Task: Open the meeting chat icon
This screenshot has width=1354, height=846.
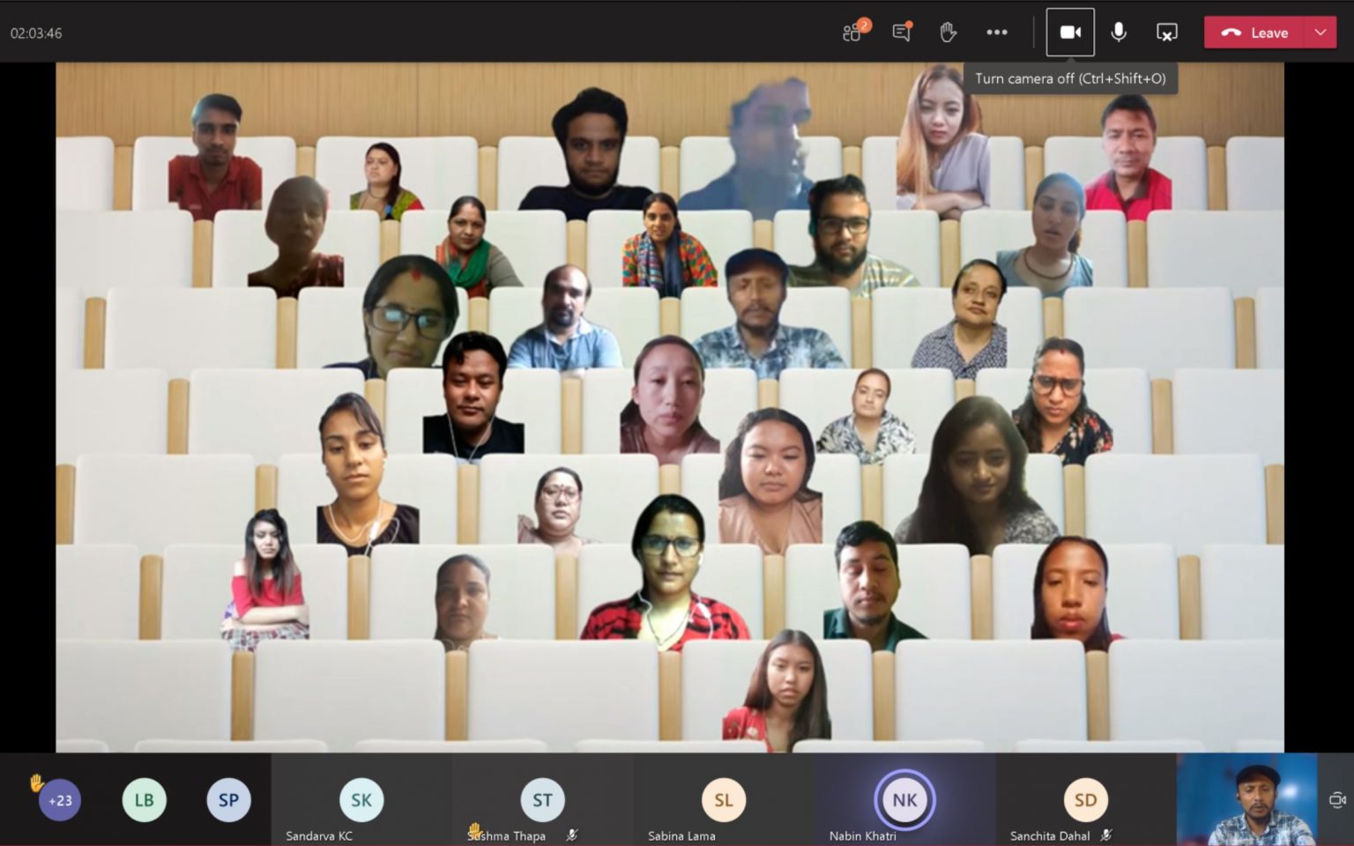Action: coord(901,33)
